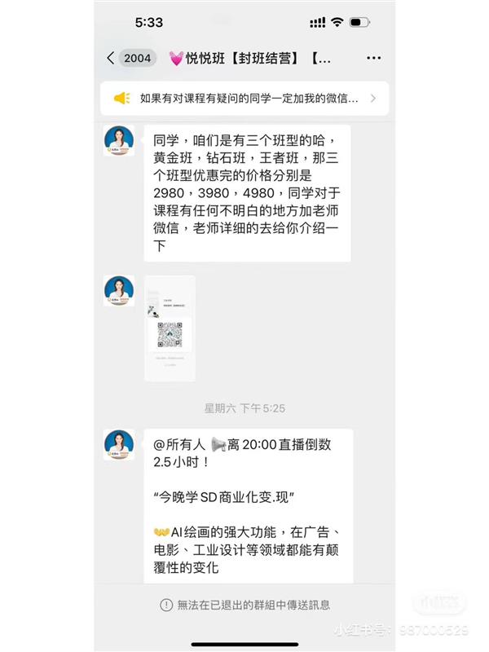The image size is (489, 652).
Task: Tap the @所有人 livestream countdown message
Action: [249, 506]
